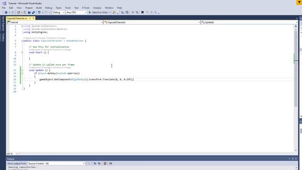Open the Server Explorer side tab
This screenshot has height=170, width=302.
[x=3, y=24]
